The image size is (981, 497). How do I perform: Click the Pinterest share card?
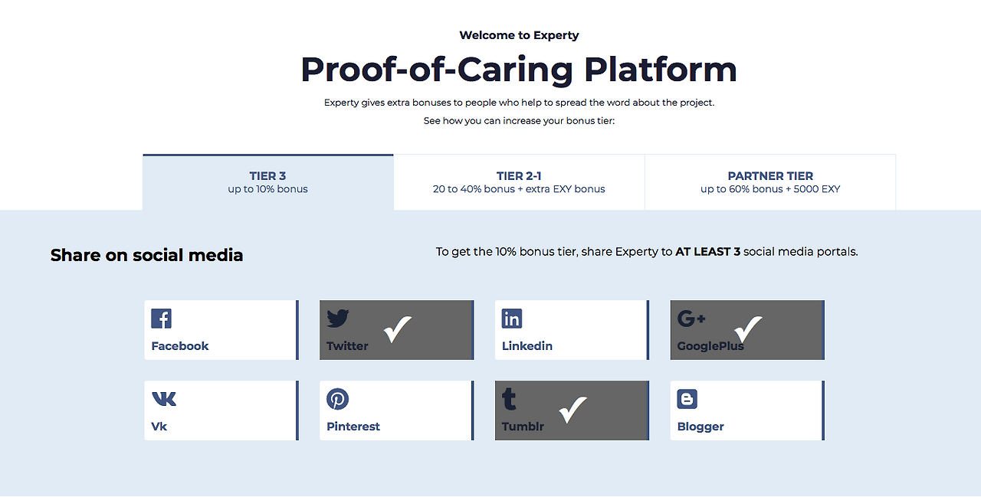click(395, 410)
